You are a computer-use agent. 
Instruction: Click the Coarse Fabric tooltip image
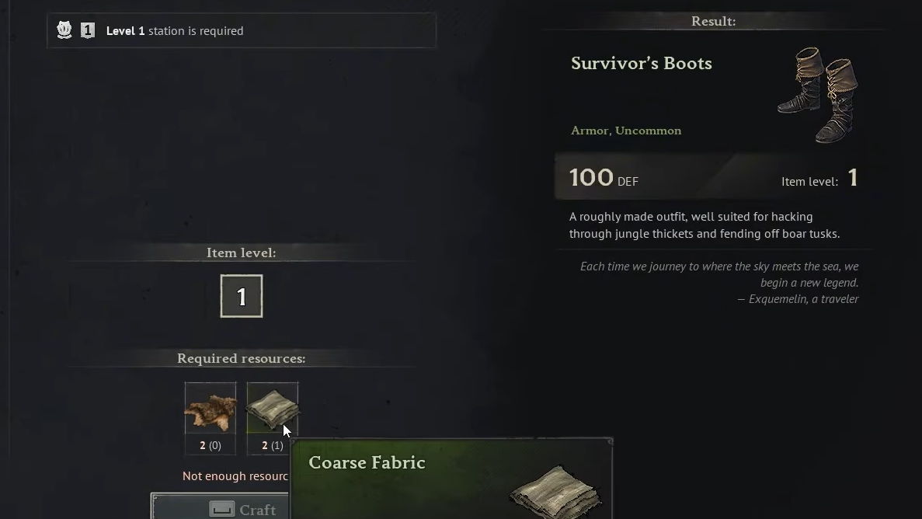tap(555, 492)
